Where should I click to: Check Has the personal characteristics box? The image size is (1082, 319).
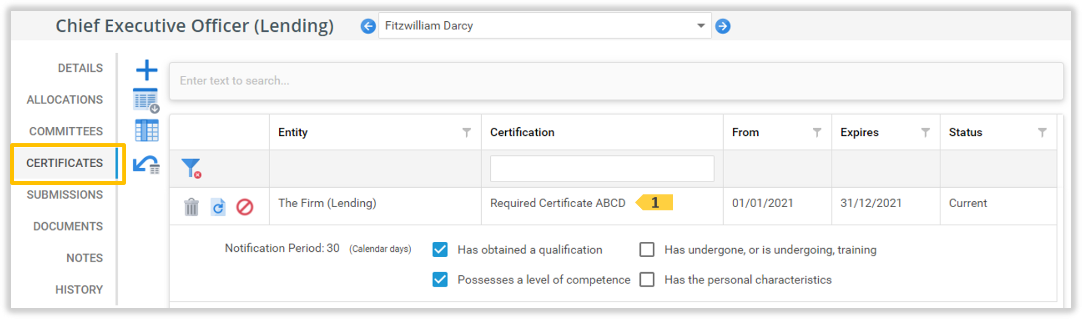pos(647,280)
